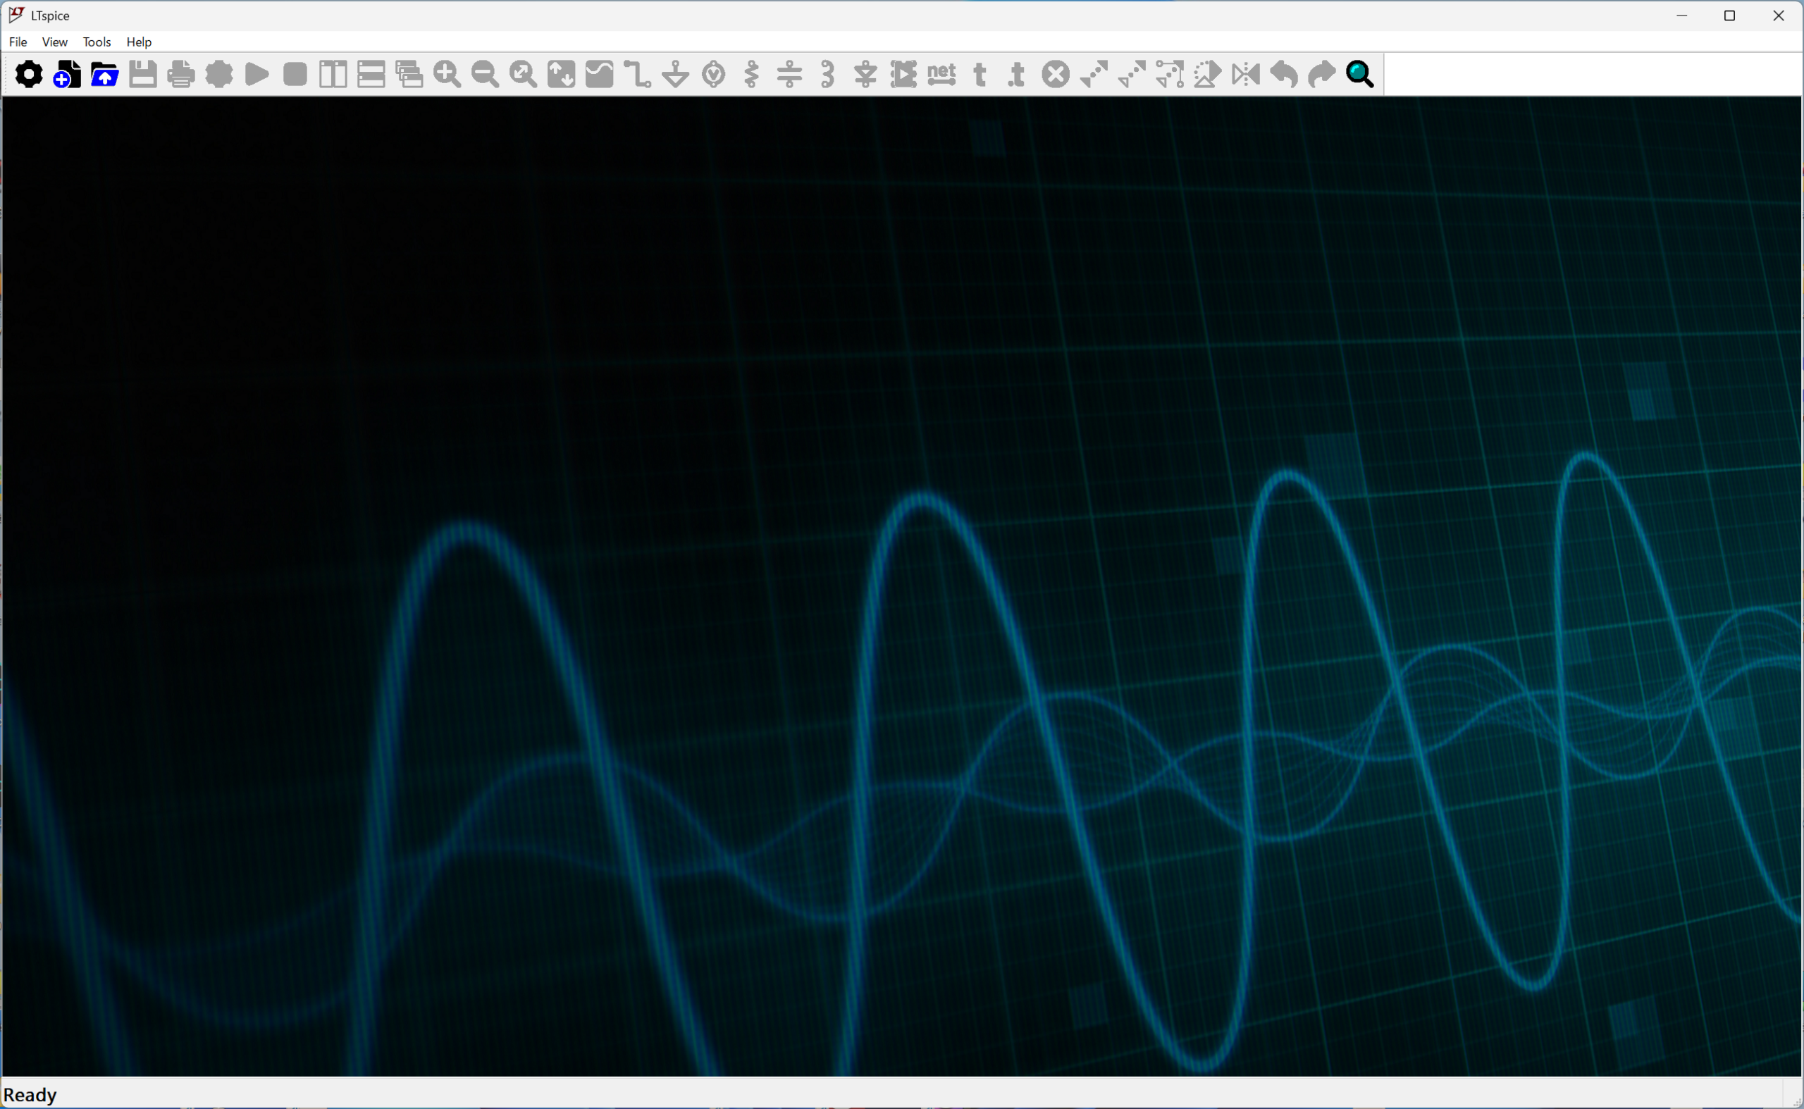The width and height of the screenshot is (1804, 1109).
Task: Click the Undo arrow icon
Action: [x=1284, y=74]
